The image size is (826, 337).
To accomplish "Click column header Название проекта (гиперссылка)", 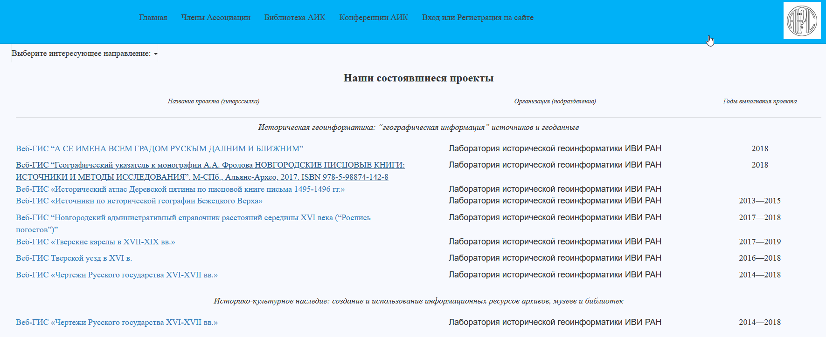I will tap(214, 101).
